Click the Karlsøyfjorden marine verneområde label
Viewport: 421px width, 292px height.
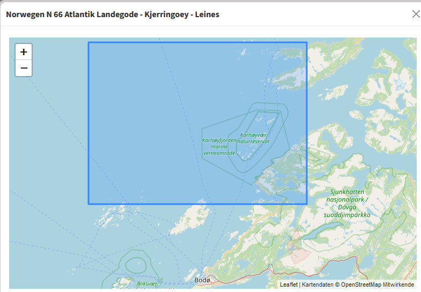coord(219,146)
